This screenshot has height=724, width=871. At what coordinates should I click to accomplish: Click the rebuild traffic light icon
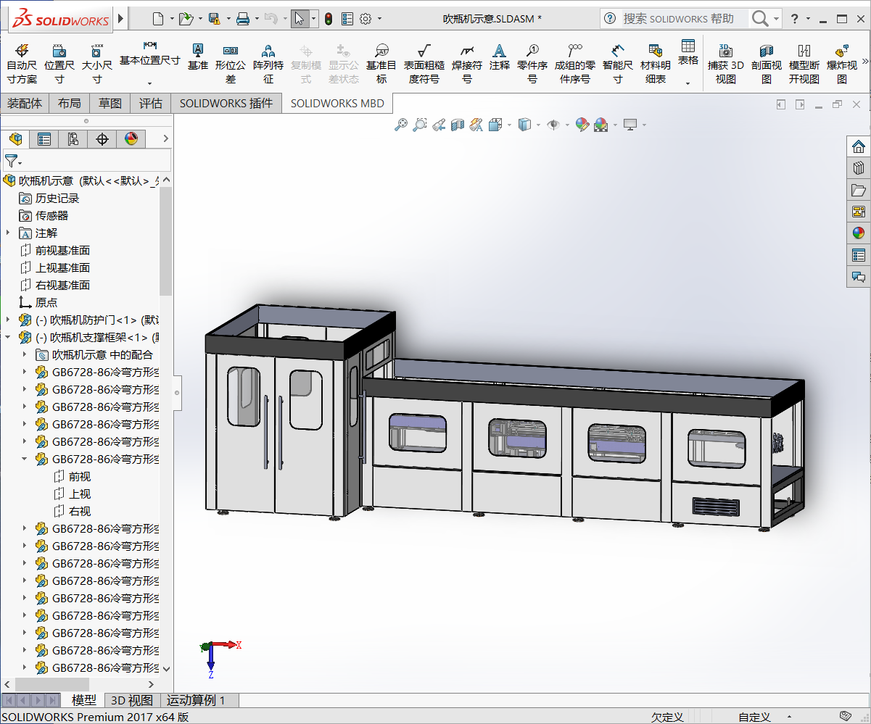328,19
